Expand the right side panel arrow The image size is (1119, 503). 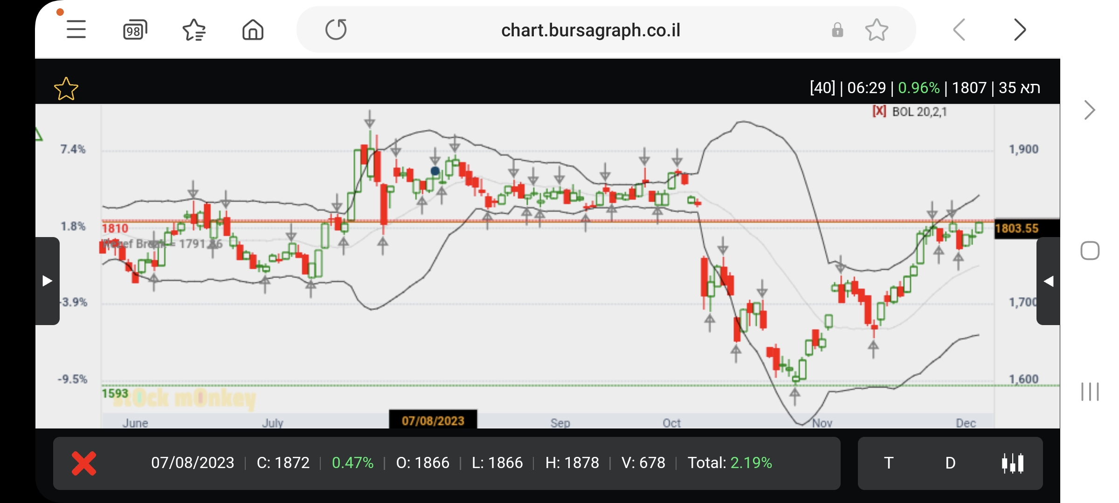click(x=1048, y=281)
